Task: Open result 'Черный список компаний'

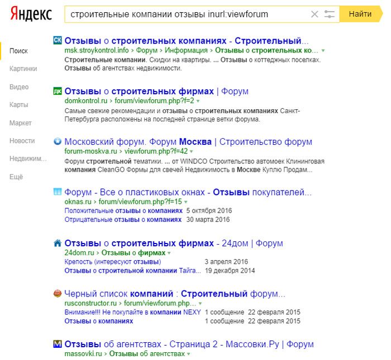Action: pyautogui.click(x=175, y=294)
